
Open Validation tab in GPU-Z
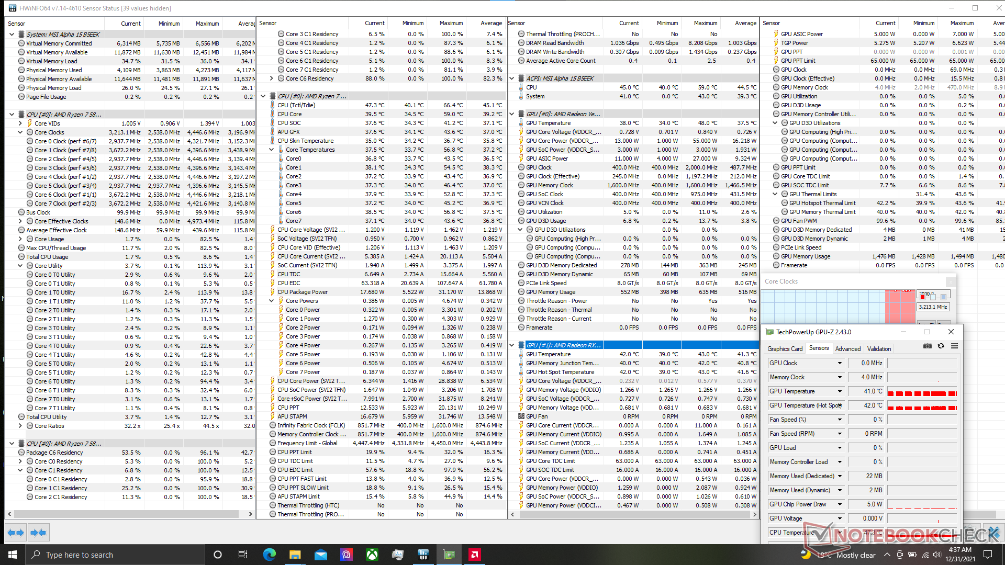[x=879, y=349]
